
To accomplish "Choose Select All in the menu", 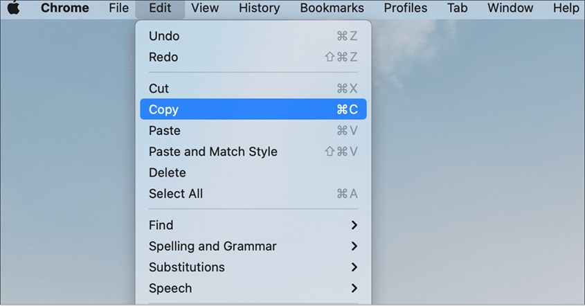I will coord(253,193).
